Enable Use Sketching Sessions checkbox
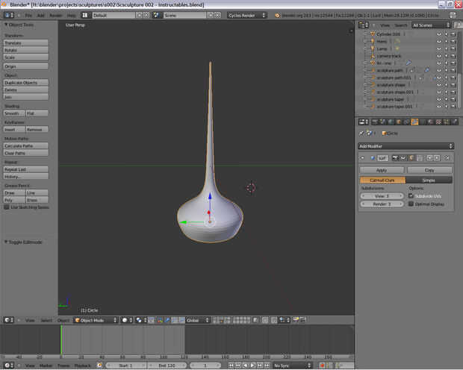 coord(7,207)
